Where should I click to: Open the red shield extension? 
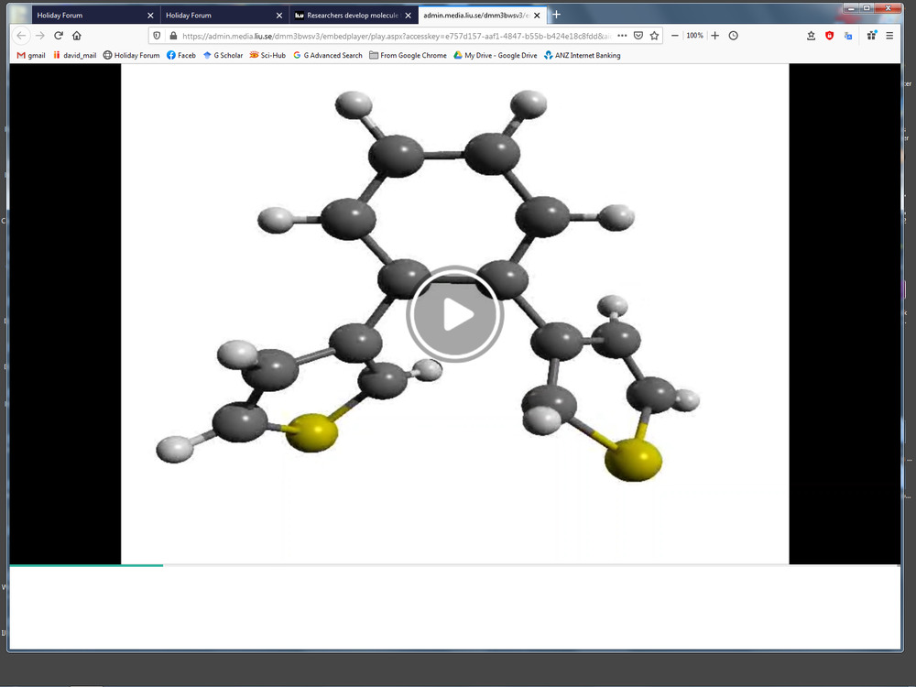[830, 36]
